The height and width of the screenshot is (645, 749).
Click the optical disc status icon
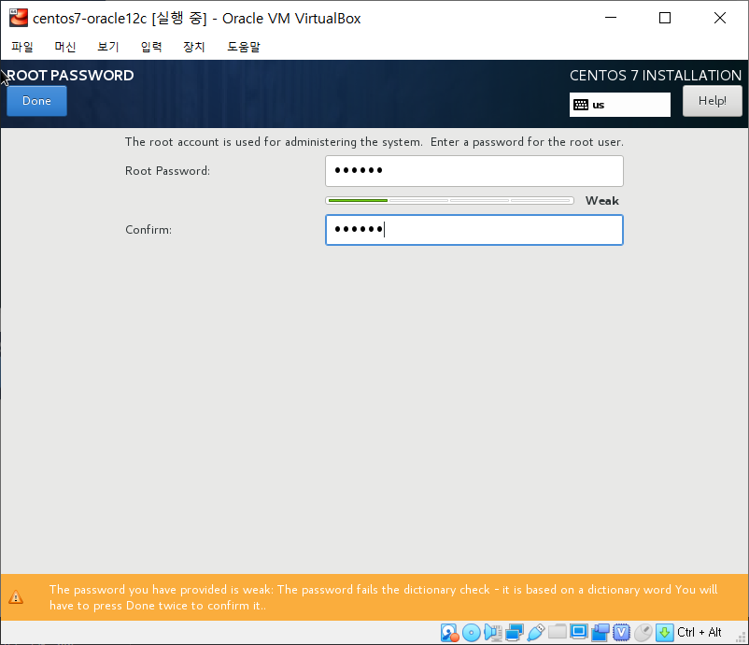pyautogui.click(x=472, y=633)
